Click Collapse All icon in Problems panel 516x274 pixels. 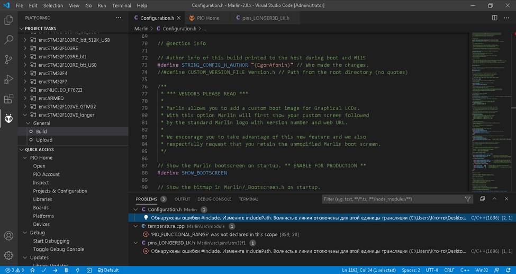pyautogui.click(x=482, y=199)
